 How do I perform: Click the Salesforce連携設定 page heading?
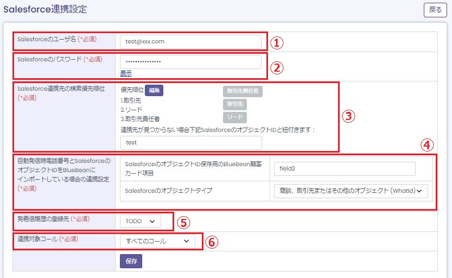pos(45,9)
